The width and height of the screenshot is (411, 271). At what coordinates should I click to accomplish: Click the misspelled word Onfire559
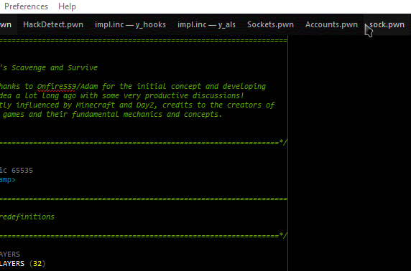[57, 86]
